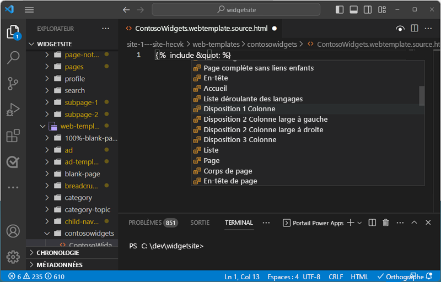
Task: Open Explorer views and more actions ellipsis
Action: [x=106, y=29]
